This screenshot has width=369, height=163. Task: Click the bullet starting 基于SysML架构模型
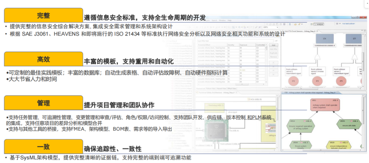tap(98, 158)
